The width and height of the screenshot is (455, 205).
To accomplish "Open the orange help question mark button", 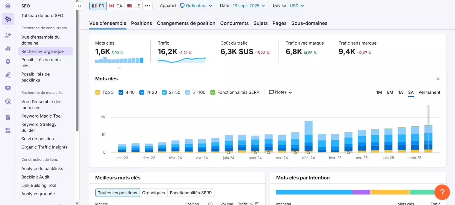I will click(442, 192).
